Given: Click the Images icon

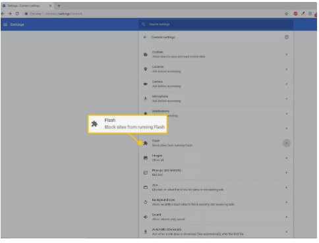Looking at the screenshot, I should pyautogui.click(x=146, y=158).
